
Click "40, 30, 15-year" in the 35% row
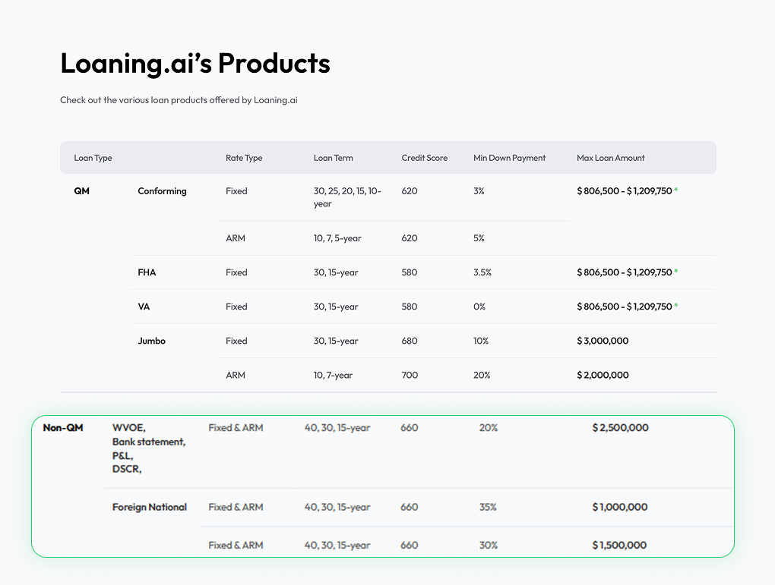click(337, 508)
